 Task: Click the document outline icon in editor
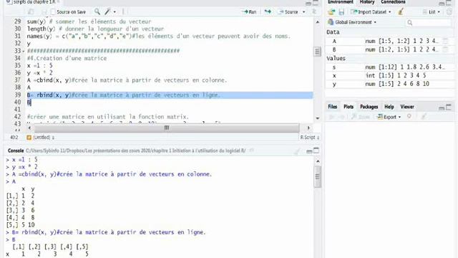314,11
